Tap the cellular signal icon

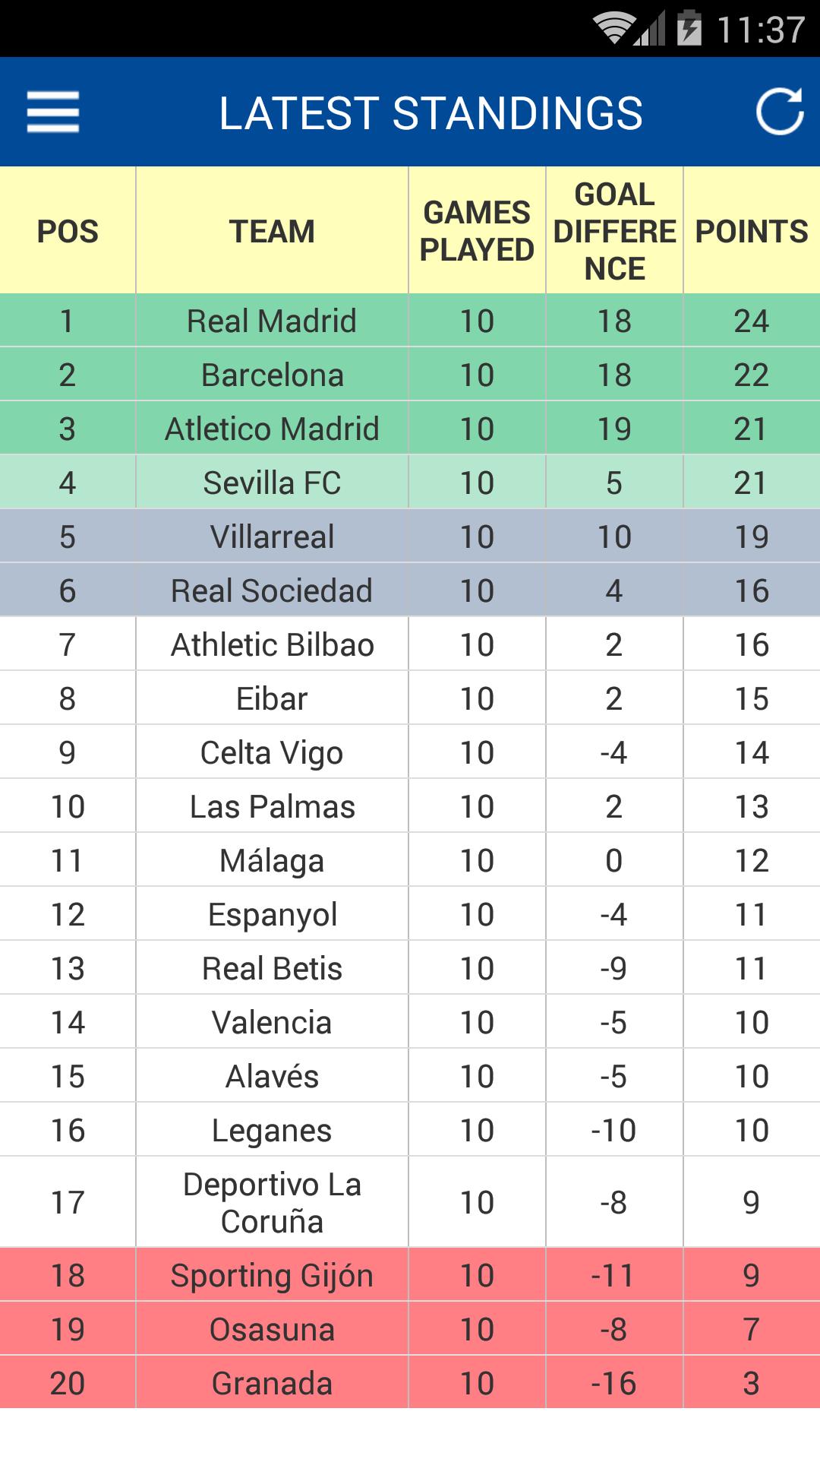click(650, 29)
